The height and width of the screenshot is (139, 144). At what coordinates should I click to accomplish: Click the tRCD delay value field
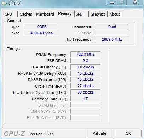pos(86,73)
